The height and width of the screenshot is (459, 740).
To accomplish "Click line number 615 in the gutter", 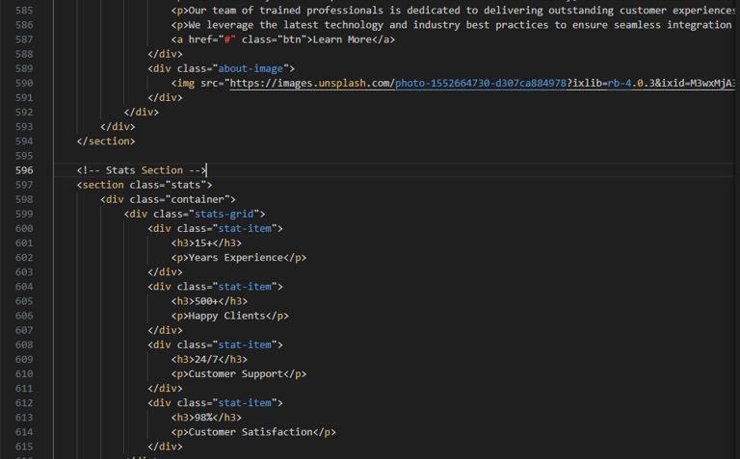I will 24,446.
